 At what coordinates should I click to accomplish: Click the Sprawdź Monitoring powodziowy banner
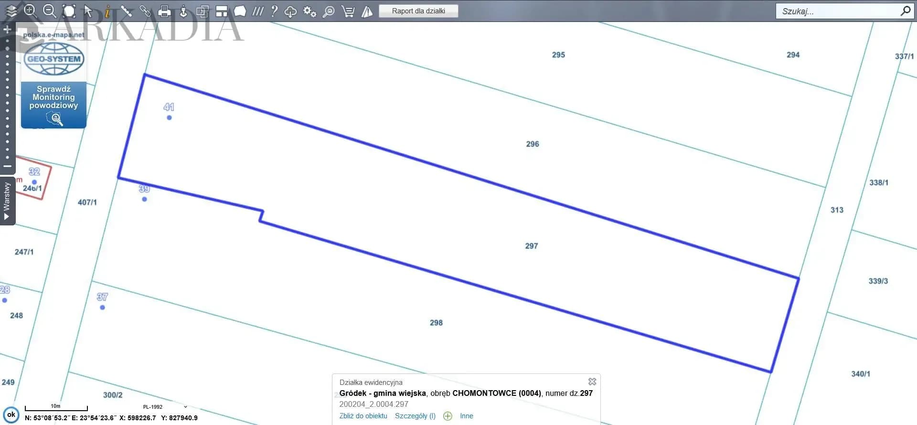tap(53, 105)
